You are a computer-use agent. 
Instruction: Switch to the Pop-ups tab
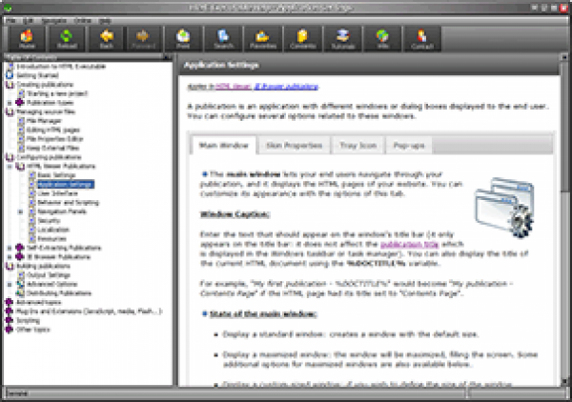click(409, 146)
